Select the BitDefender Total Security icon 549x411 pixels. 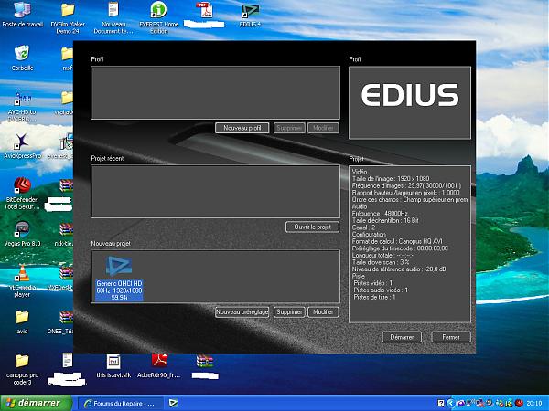pos(22,194)
